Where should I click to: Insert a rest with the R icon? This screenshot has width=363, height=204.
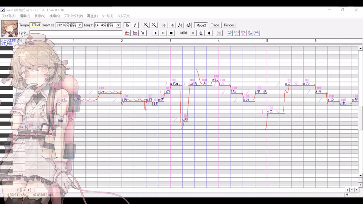143,33
